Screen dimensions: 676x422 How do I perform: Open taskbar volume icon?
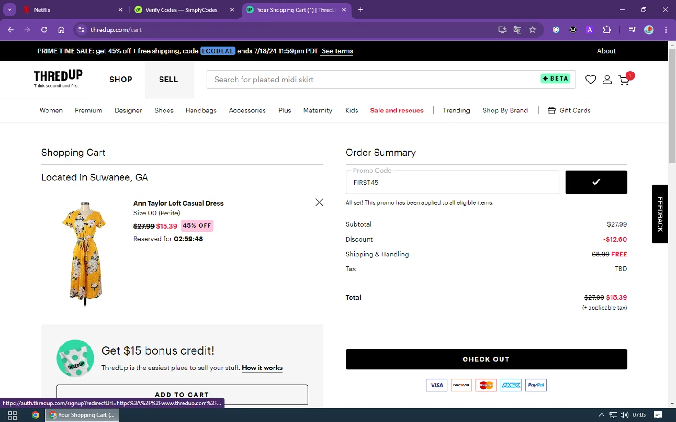[x=624, y=415]
